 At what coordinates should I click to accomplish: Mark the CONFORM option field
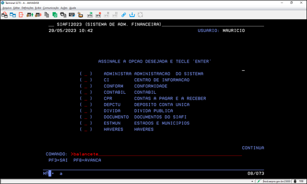(x=86, y=86)
